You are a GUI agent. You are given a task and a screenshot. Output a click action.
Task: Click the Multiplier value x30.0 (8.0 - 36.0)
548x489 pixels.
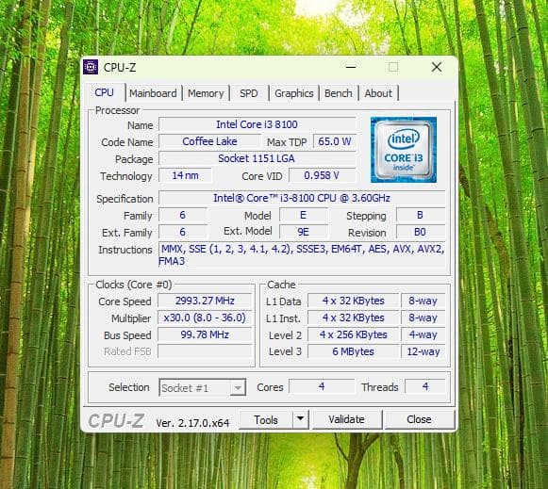205,318
